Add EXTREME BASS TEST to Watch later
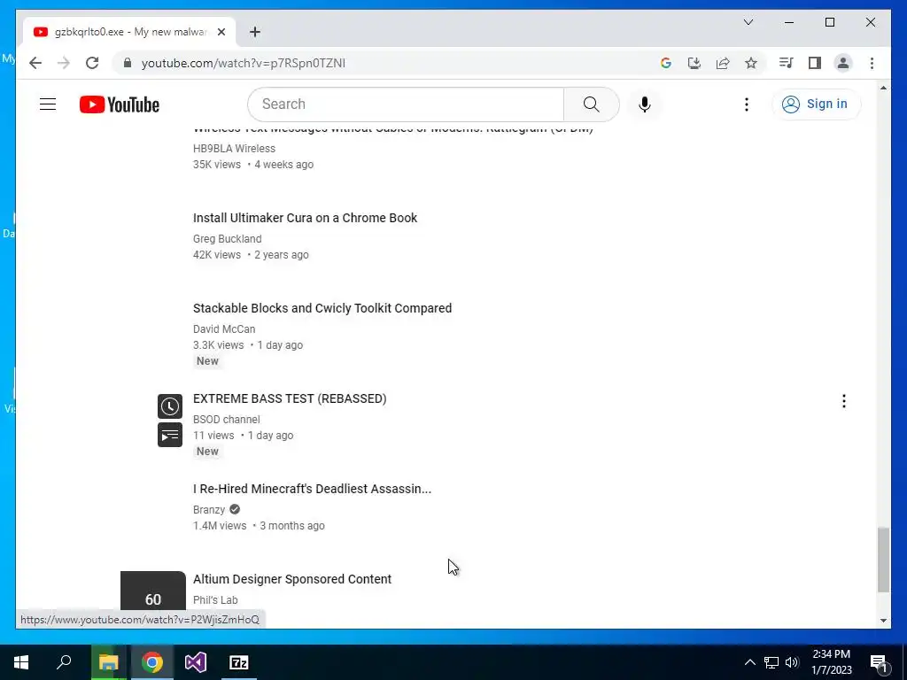The width and height of the screenshot is (907, 680). pyautogui.click(x=169, y=406)
